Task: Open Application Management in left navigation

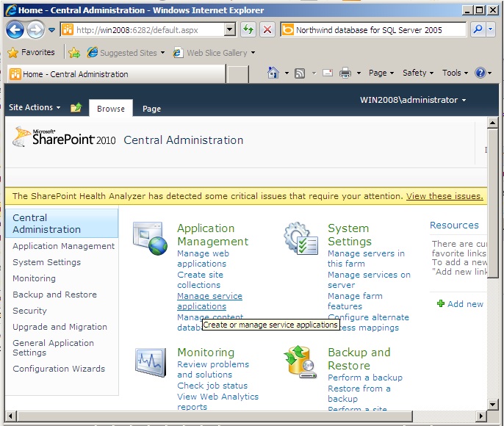Action: [x=63, y=246]
